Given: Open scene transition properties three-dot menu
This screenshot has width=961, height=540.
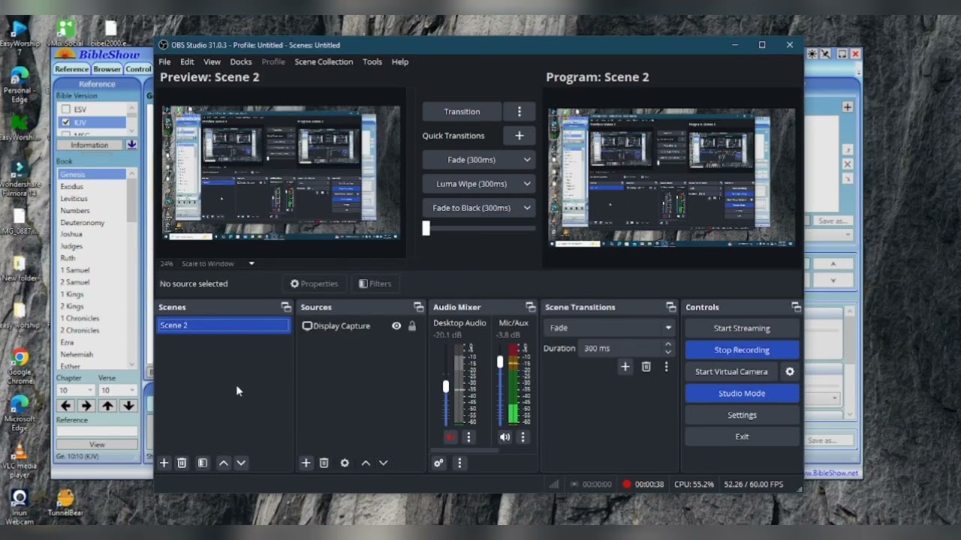Looking at the screenshot, I should click(666, 367).
